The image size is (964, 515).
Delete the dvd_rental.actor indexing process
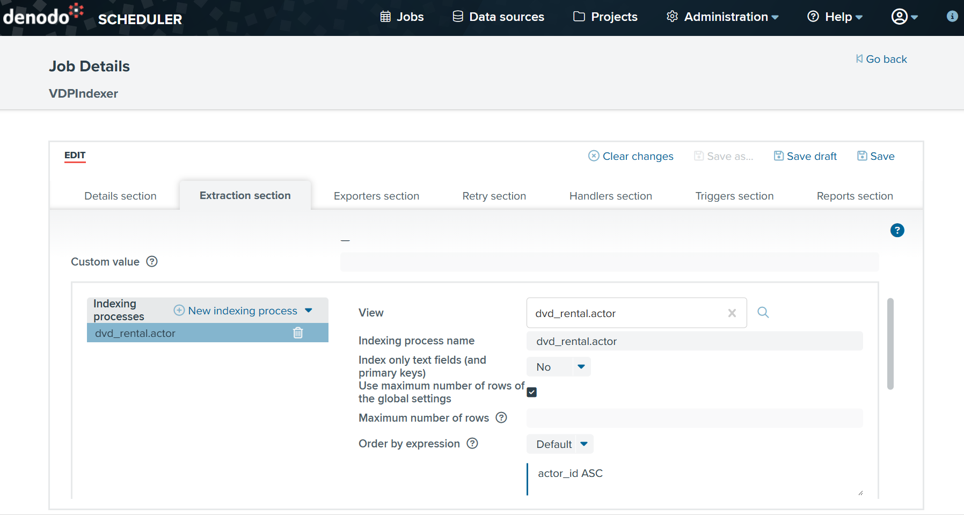pyautogui.click(x=298, y=333)
